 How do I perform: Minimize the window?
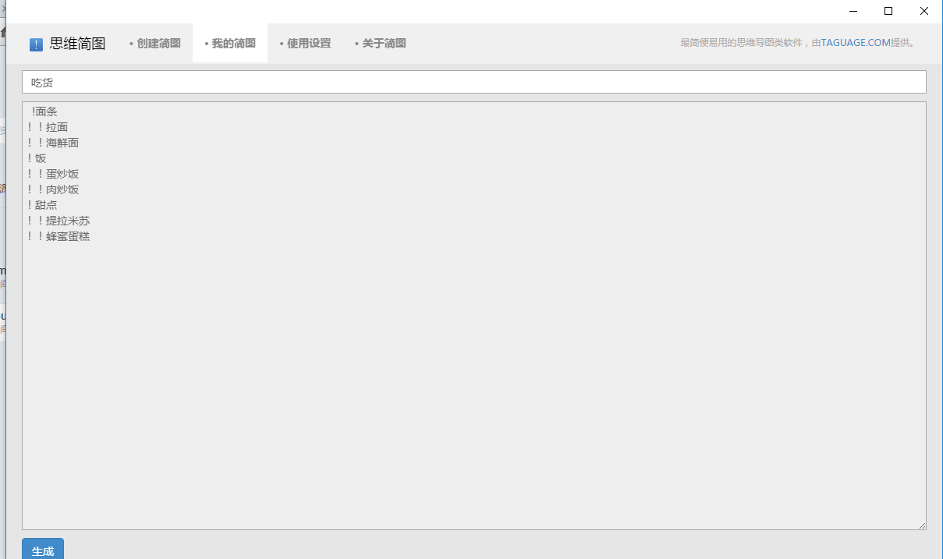point(853,11)
